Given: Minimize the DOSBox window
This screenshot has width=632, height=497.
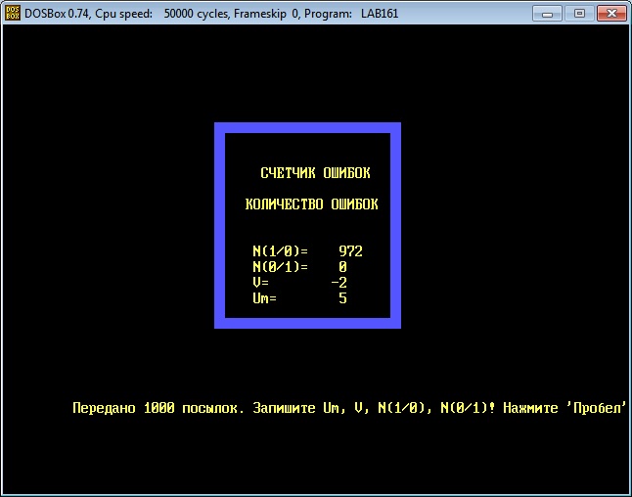Looking at the screenshot, I should 547,14.
